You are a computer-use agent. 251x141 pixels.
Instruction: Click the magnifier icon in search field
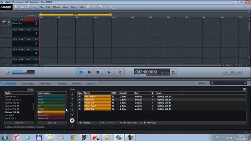tap(212, 83)
